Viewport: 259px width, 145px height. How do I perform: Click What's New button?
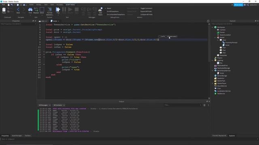238,5
